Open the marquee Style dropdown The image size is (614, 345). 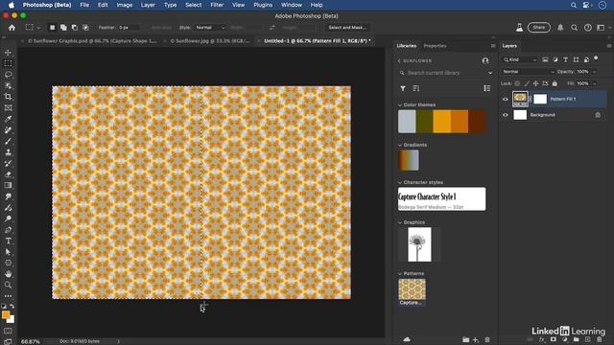(x=210, y=28)
